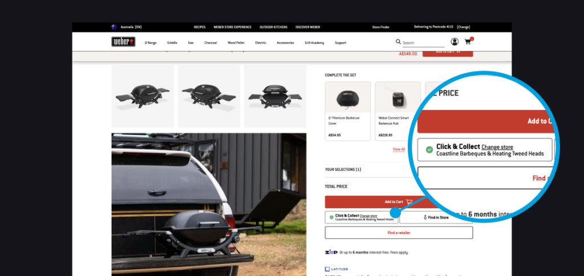
Task: Click the A$219.95 hub price
Action: point(385,135)
